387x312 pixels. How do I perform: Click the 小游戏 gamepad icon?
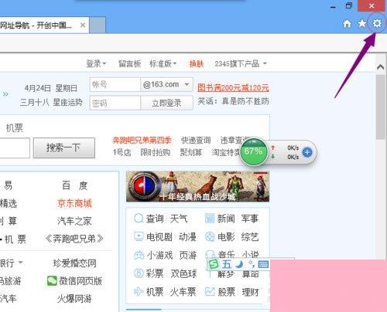(139, 255)
